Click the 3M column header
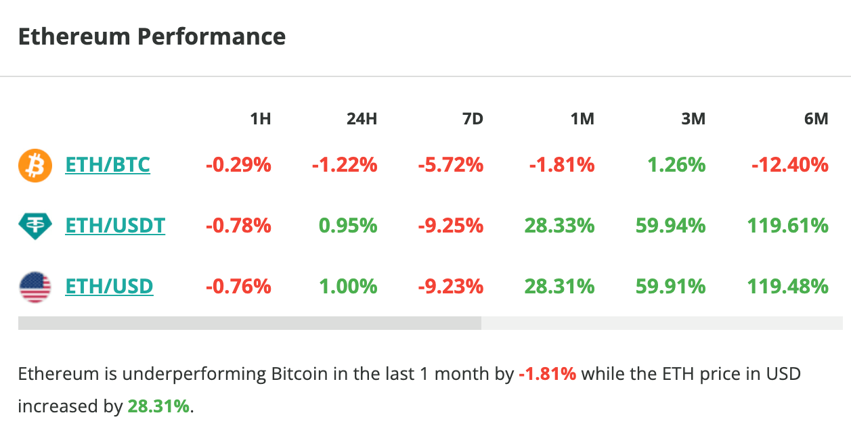Image resolution: width=851 pixels, height=436 pixels. 693,119
